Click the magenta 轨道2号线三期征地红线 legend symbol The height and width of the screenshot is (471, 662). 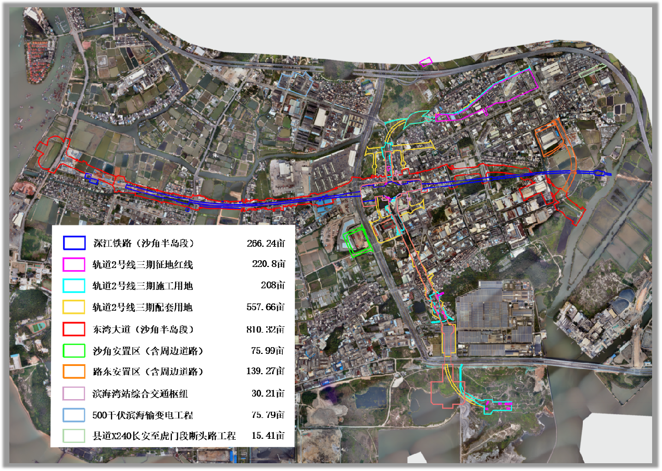tap(73, 263)
